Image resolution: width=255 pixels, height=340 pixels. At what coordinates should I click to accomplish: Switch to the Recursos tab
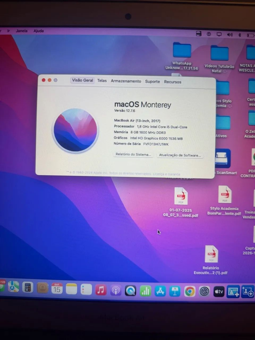[x=173, y=82]
